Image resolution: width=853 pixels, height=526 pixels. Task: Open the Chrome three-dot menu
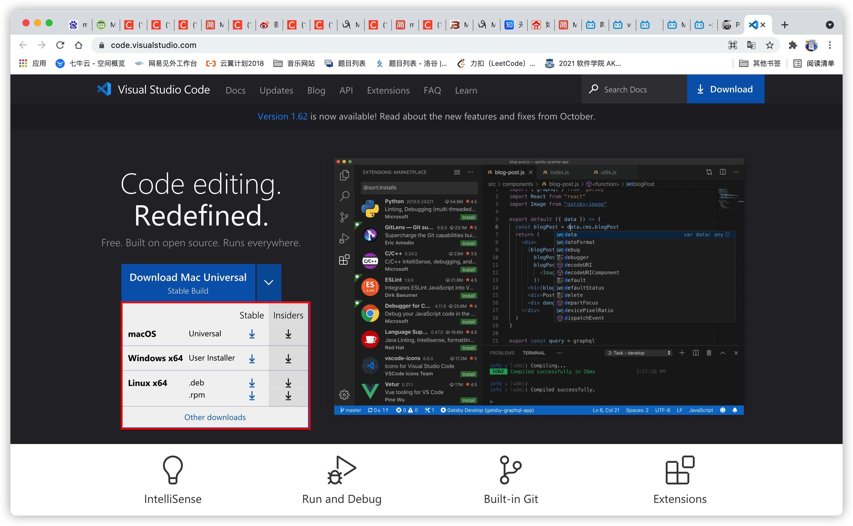pos(830,45)
